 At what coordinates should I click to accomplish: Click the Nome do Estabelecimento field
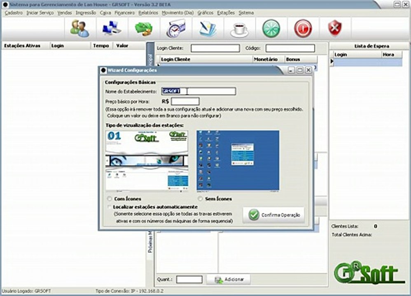click(x=198, y=91)
